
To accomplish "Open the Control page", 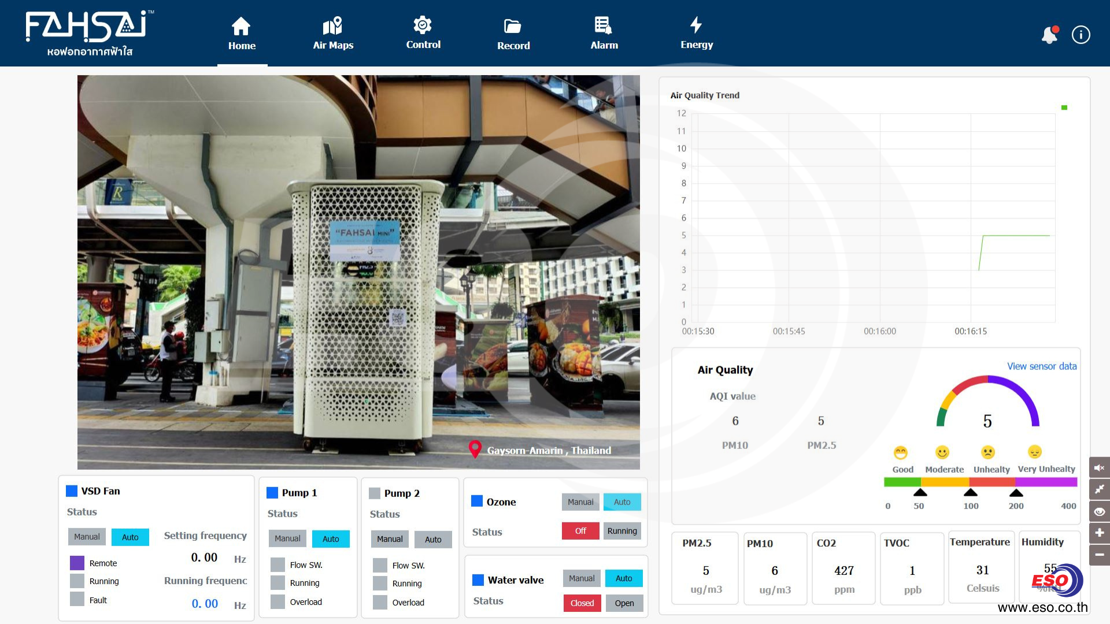I will (x=423, y=34).
